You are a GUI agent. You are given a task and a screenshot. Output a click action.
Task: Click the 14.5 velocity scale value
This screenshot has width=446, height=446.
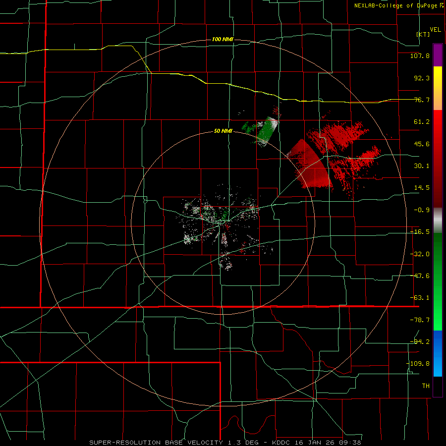pos(422,188)
